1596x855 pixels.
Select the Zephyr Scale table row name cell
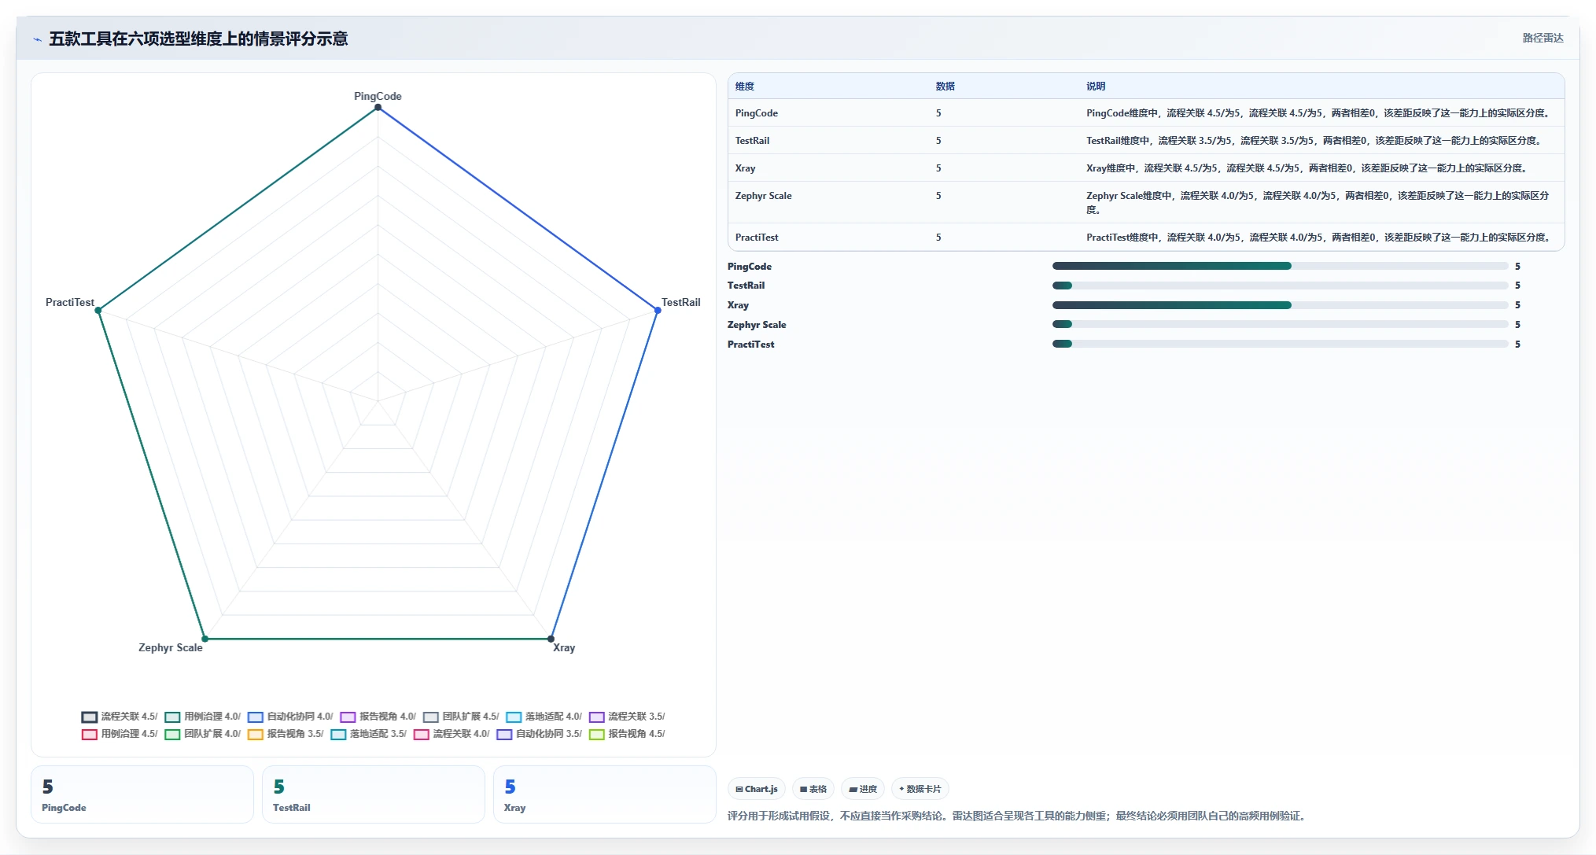763,196
